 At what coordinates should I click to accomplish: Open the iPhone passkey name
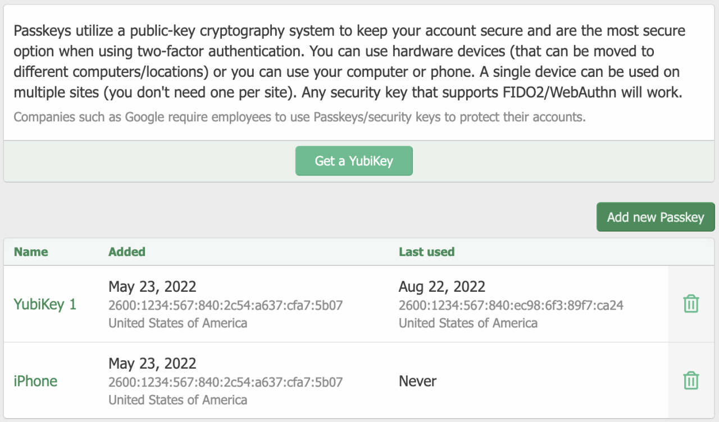(x=35, y=381)
